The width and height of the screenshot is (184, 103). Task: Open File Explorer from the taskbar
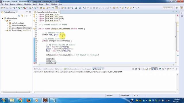tap(12, 100)
